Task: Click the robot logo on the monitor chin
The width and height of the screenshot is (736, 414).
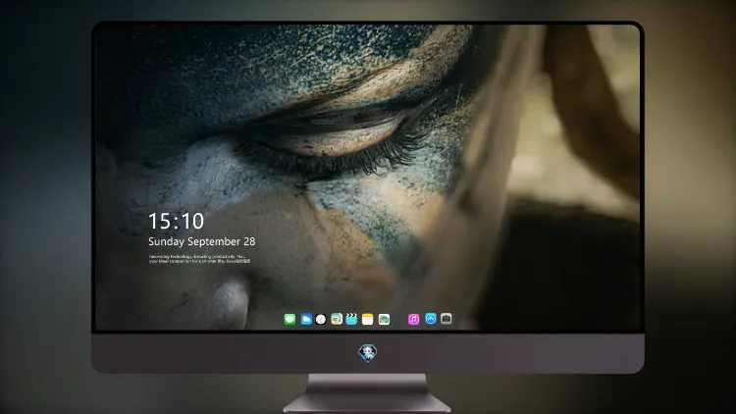Action: (x=368, y=352)
